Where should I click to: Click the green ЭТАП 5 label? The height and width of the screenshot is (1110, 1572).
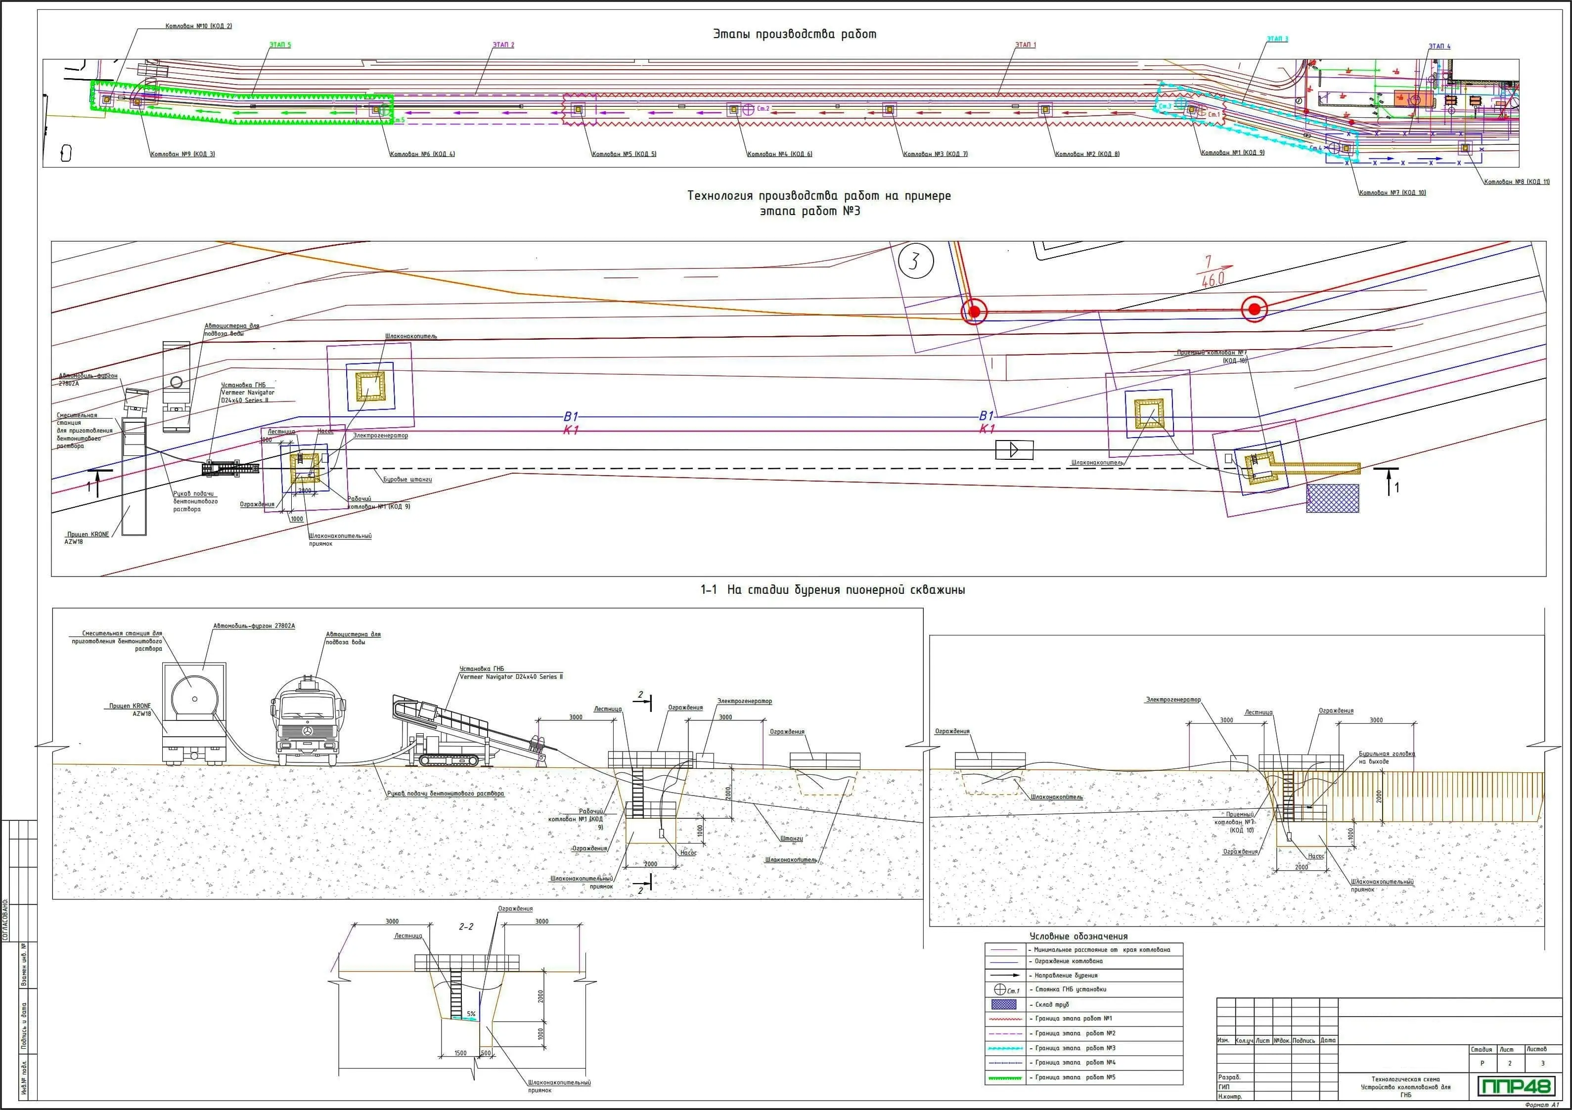[279, 45]
